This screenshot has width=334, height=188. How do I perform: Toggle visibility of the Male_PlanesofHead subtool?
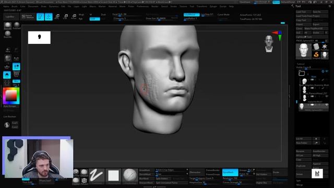pos(327,88)
